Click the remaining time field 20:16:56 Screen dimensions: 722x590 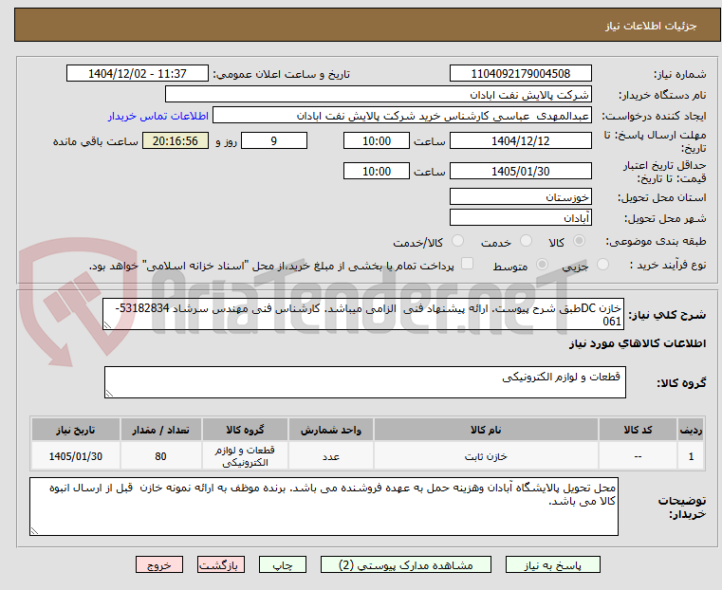176,140
